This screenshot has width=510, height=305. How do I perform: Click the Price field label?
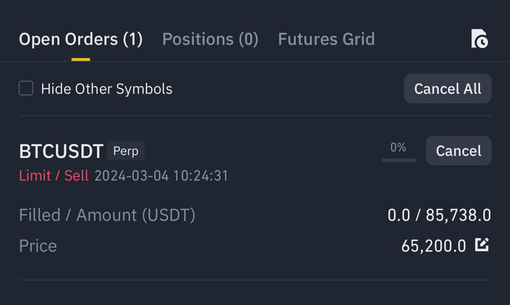38,246
